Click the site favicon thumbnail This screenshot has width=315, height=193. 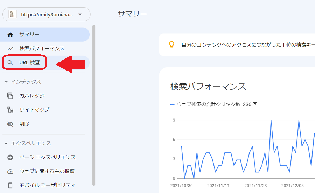(x=12, y=14)
